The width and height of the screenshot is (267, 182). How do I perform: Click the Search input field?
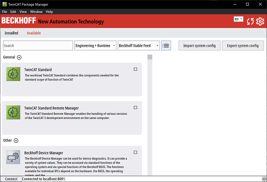[38, 45]
